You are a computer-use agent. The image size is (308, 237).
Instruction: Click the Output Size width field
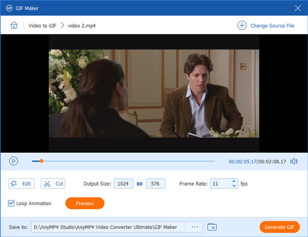(124, 184)
